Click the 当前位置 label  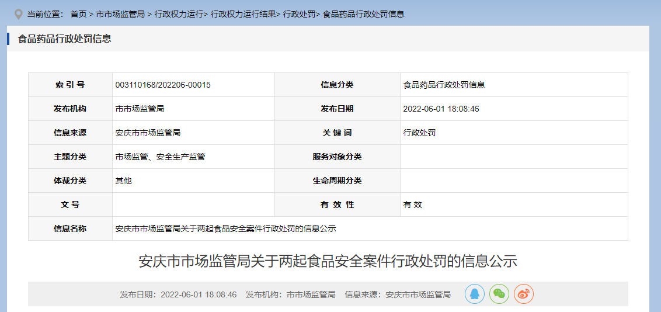(45, 15)
